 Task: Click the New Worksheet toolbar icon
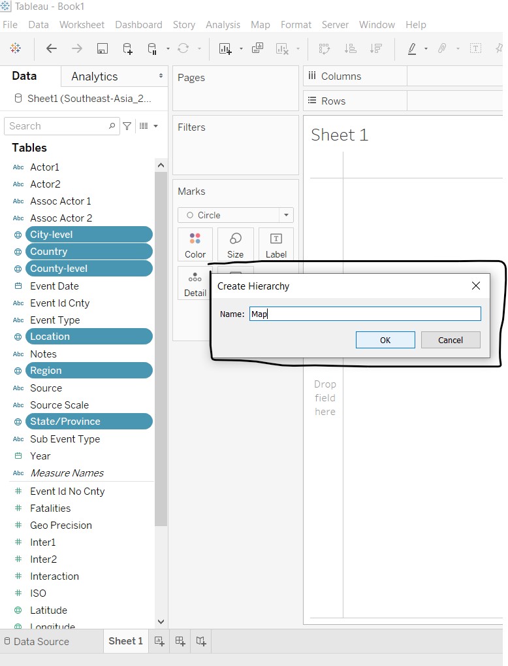pos(225,48)
